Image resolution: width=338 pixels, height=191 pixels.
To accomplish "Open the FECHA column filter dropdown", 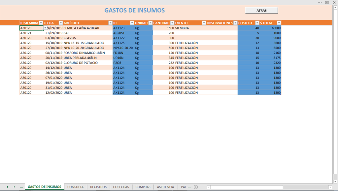I will pos(61,23).
